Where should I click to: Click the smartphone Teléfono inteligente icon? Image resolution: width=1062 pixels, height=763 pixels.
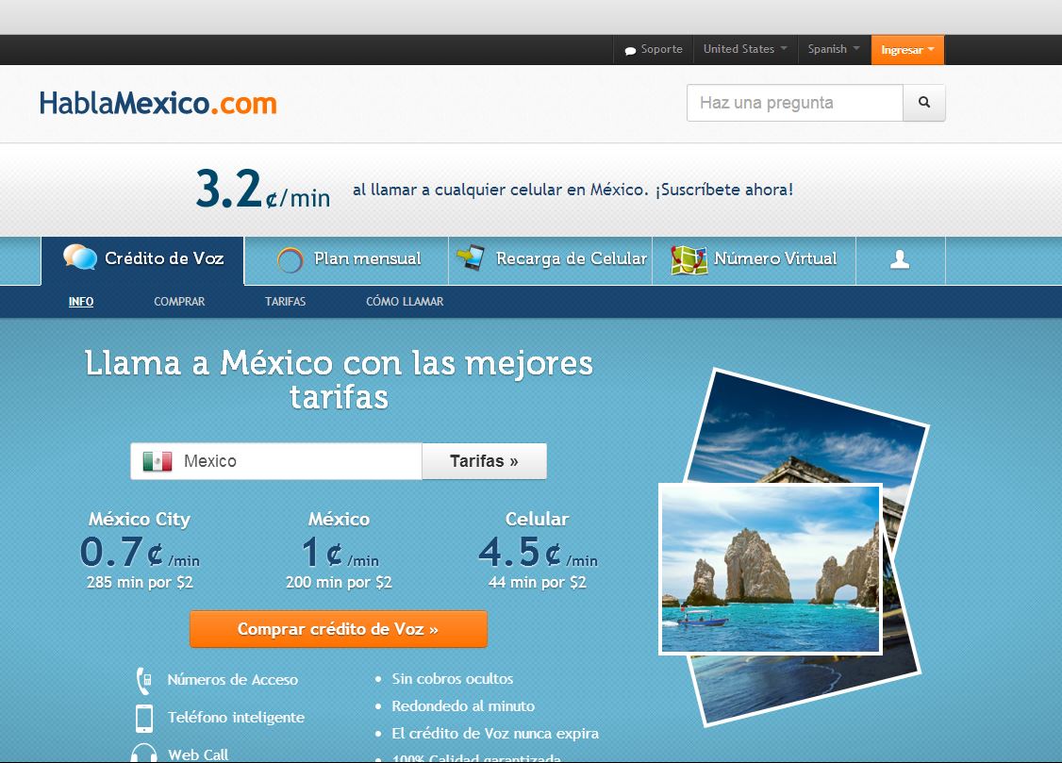tap(144, 718)
